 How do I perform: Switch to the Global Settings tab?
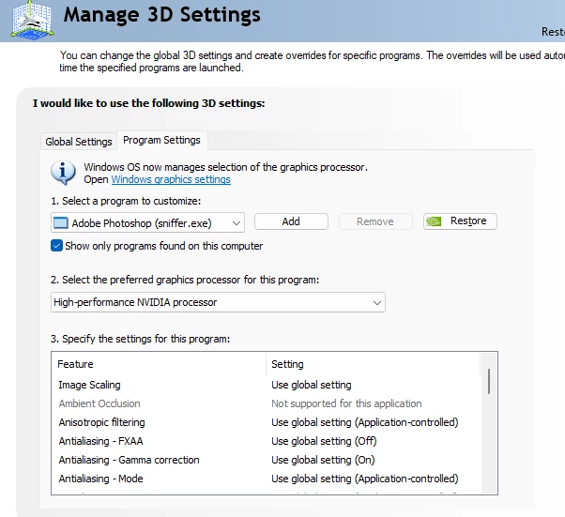[79, 142]
